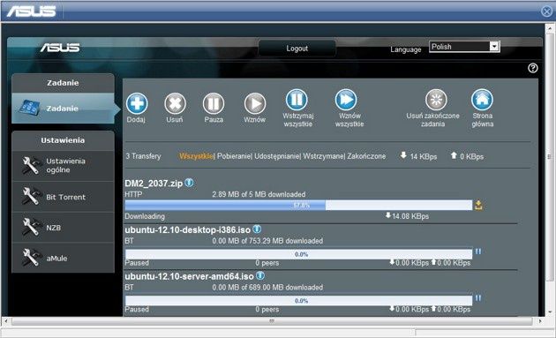556x338 pixels.
Task: Click the Pauza pause icon
Action: (x=214, y=103)
